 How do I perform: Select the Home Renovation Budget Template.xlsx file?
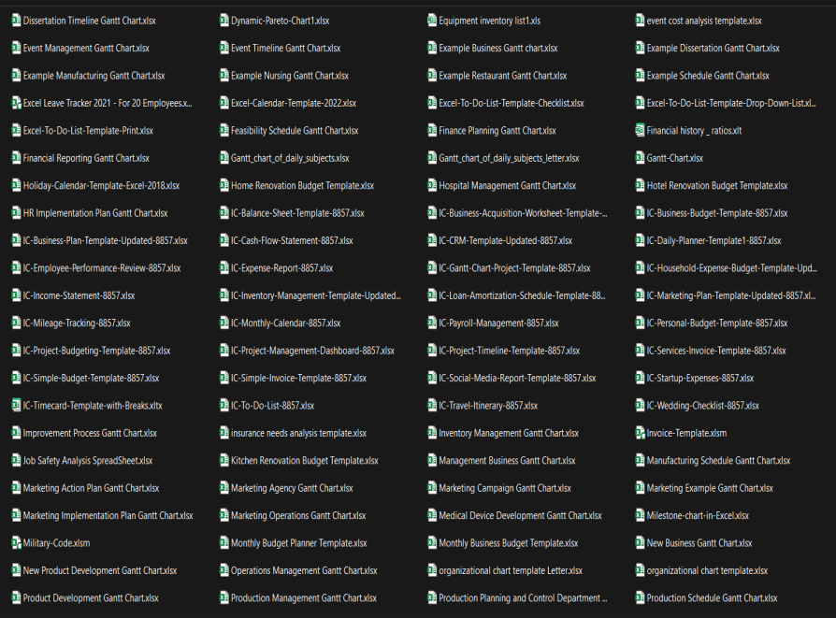coord(302,186)
